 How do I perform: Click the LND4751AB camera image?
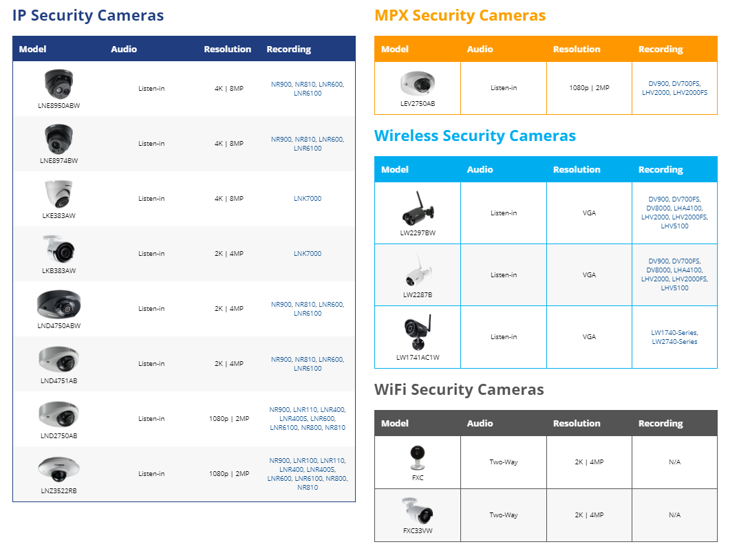pyautogui.click(x=59, y=359)
